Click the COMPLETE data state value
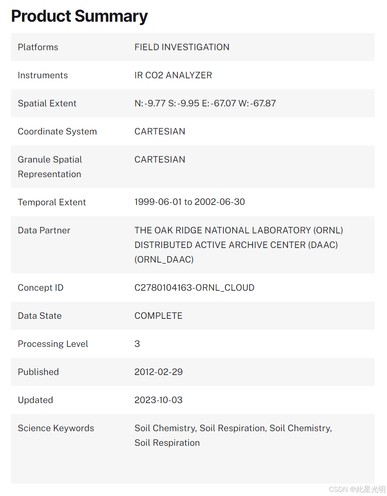This screenshot has width=387, height=496. point(158,316)
